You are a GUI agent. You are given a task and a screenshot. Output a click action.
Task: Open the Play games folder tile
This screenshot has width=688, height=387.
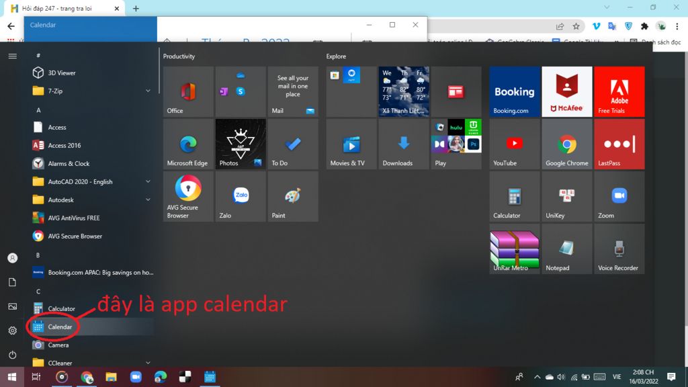pos(456,144)
